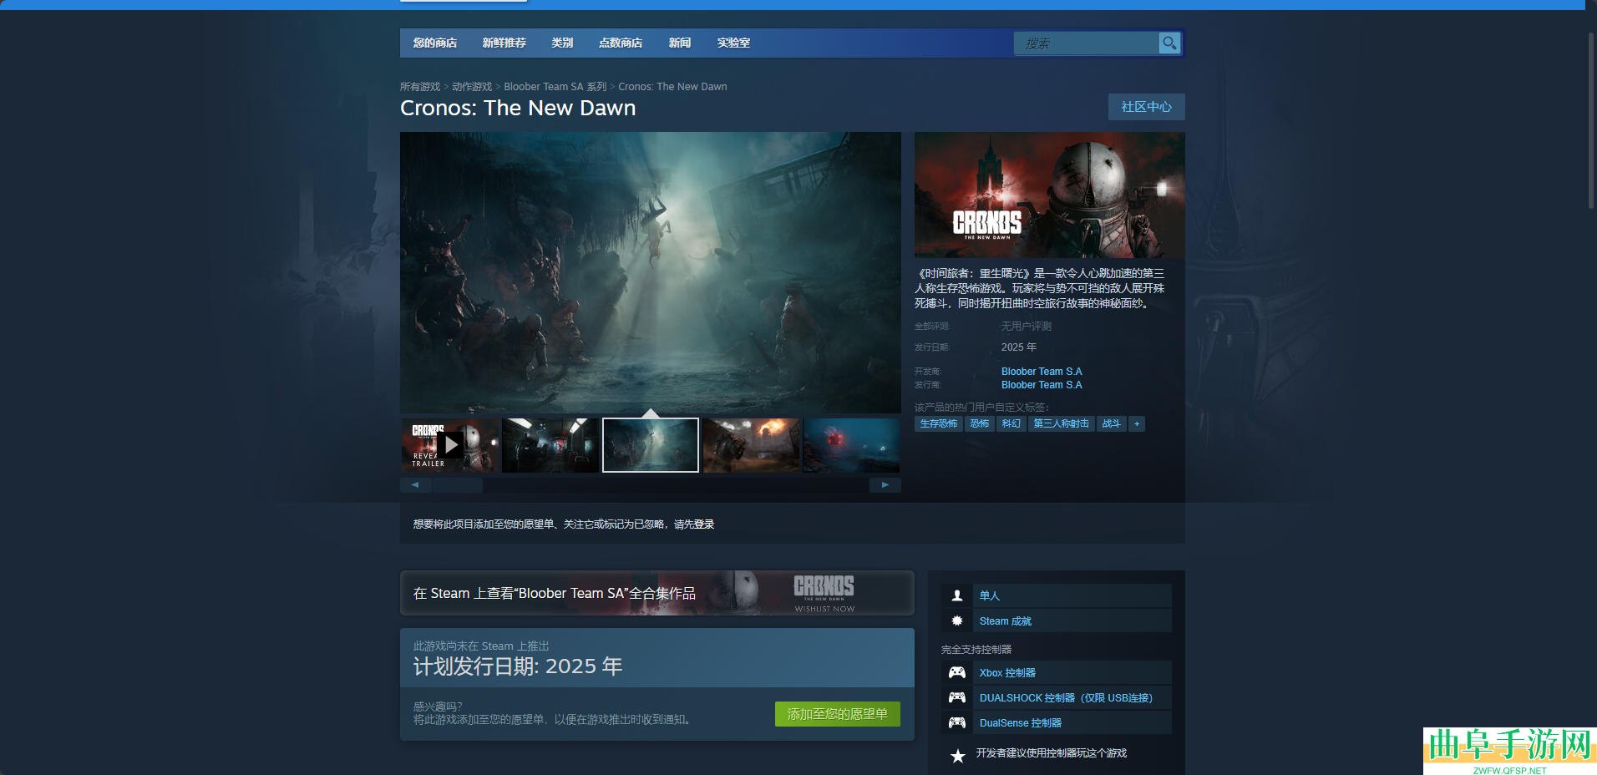Play the Reveal Trailer thumbnail

click(x=450, y=445)
